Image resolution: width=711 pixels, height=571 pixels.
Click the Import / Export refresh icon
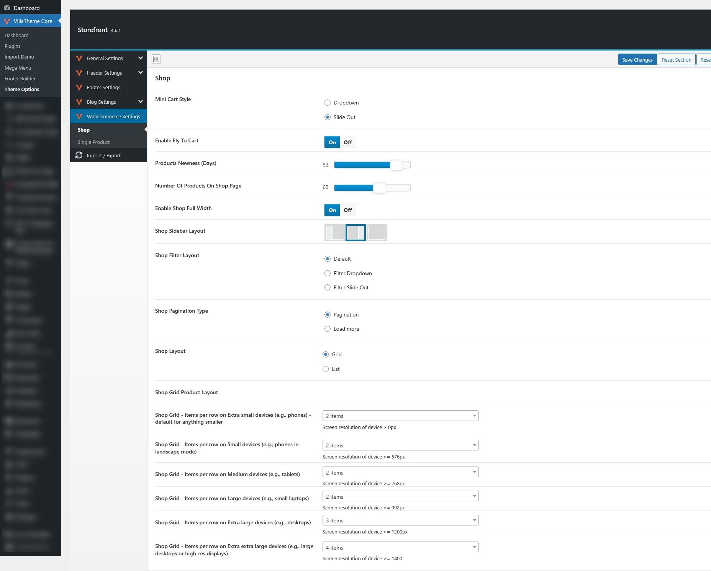click(79, 155)
